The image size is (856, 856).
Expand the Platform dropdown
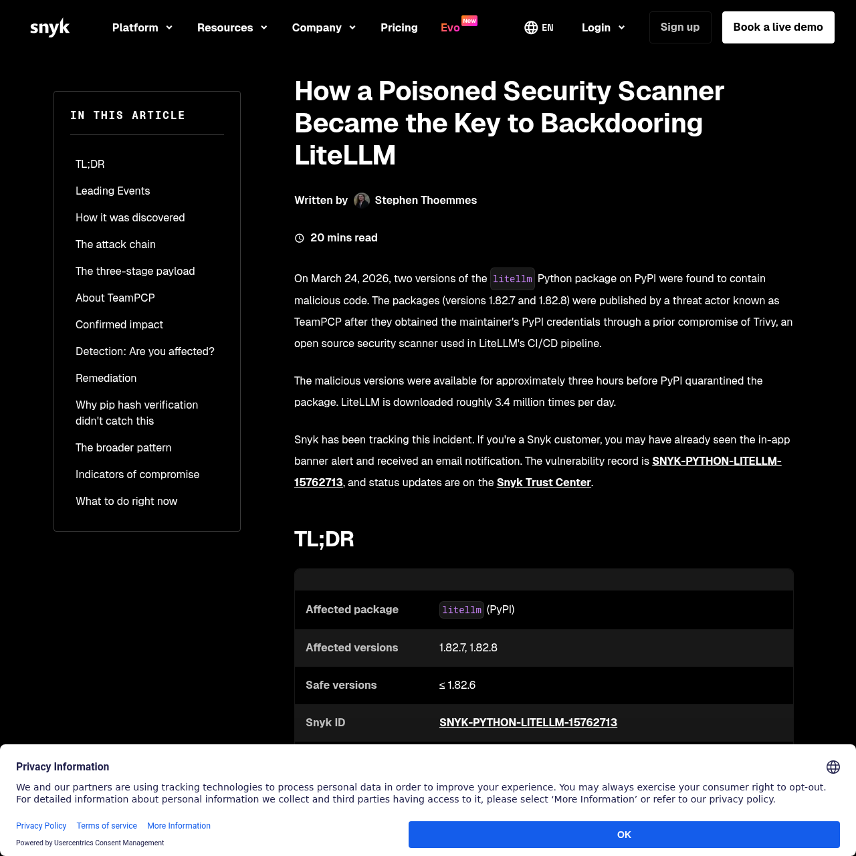click(x=142, y=27)
